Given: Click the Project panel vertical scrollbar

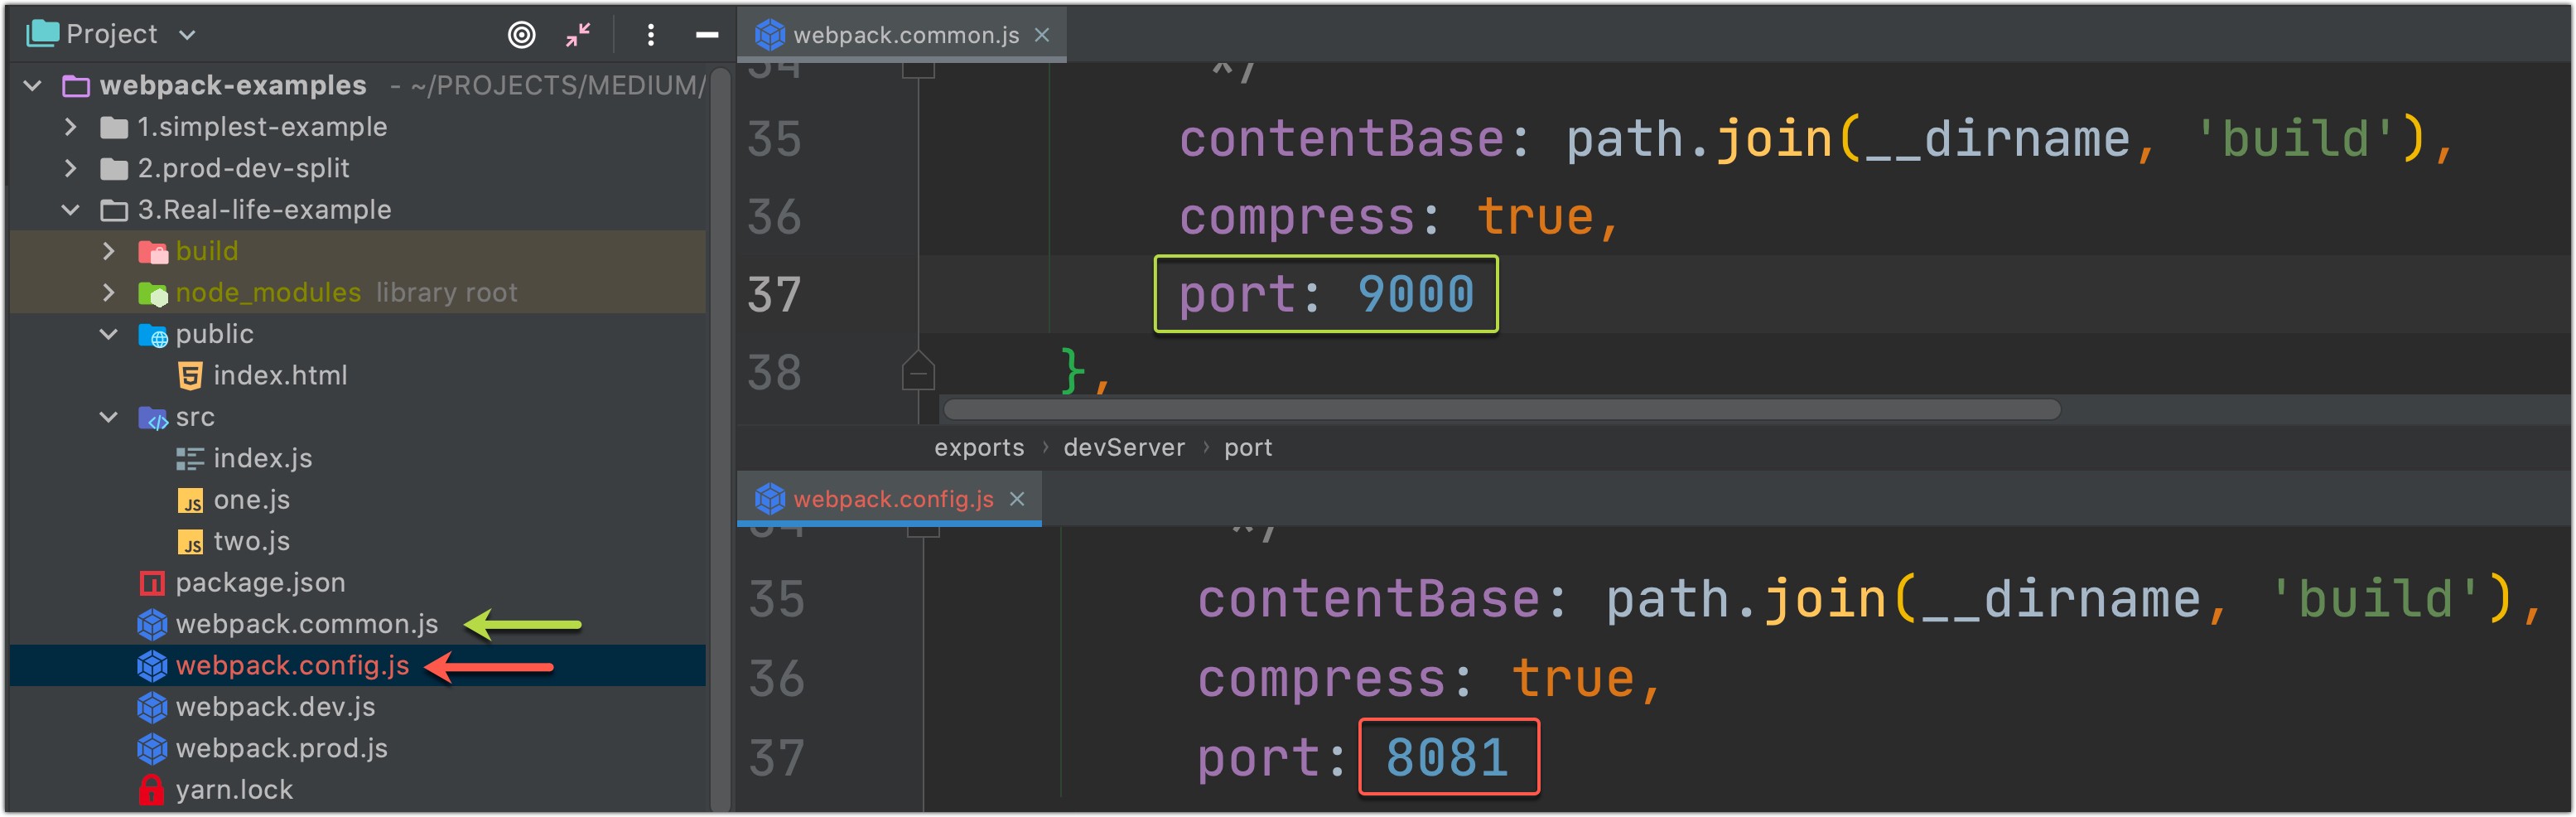Looking at the screenshot, I should (719, 440).
